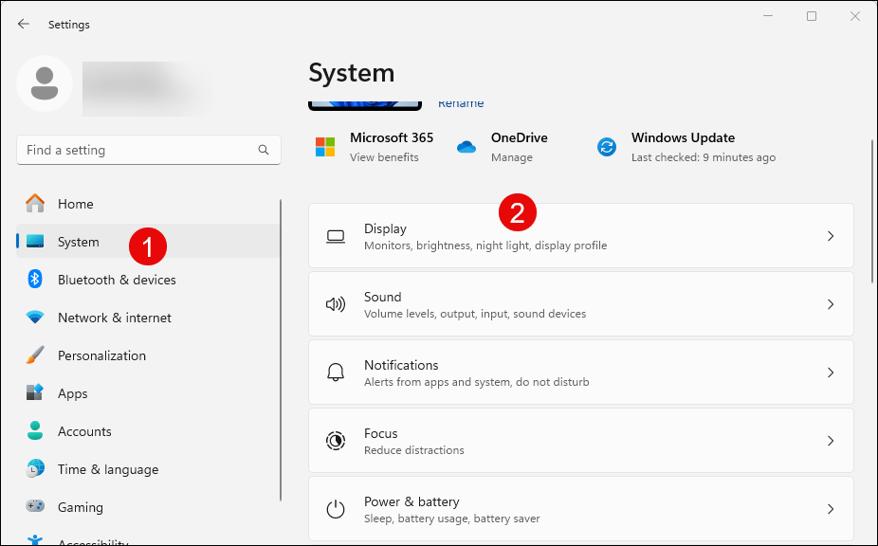
Task: Click the user profile avatar
Action: [x=45, y=83]
